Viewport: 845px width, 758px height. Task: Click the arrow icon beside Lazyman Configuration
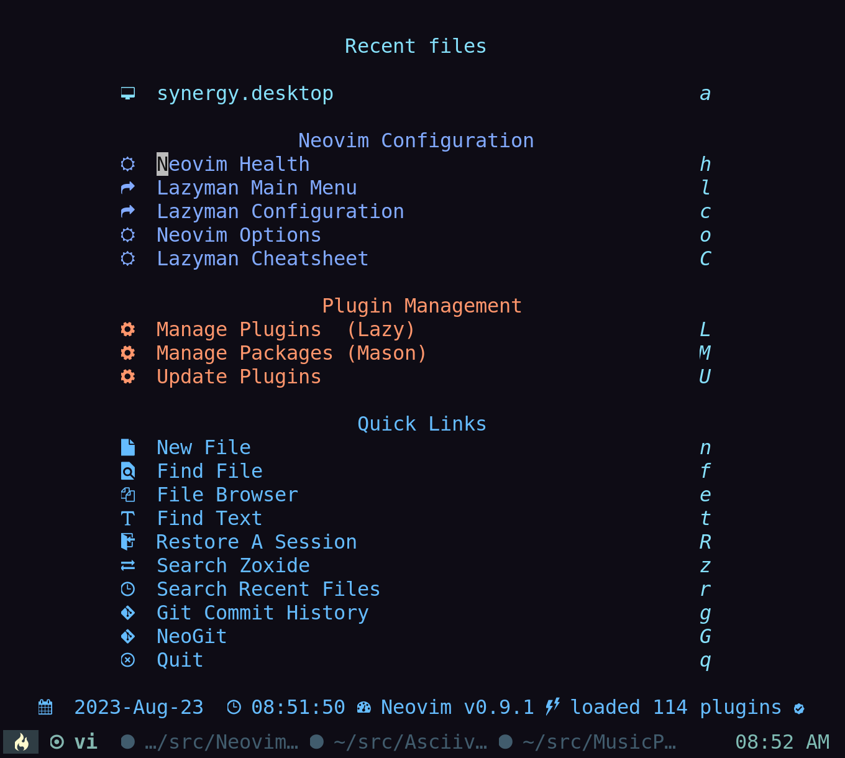pos(128,211)
